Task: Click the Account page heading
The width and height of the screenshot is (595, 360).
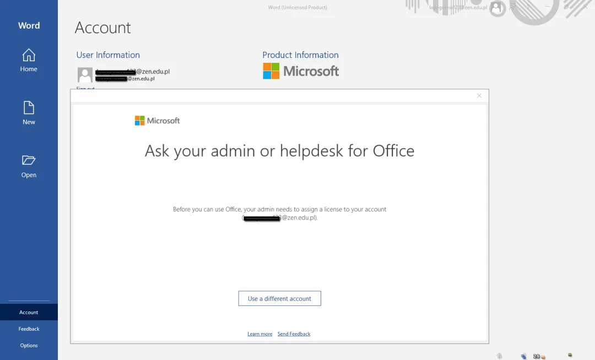Action: pos(103,28)
